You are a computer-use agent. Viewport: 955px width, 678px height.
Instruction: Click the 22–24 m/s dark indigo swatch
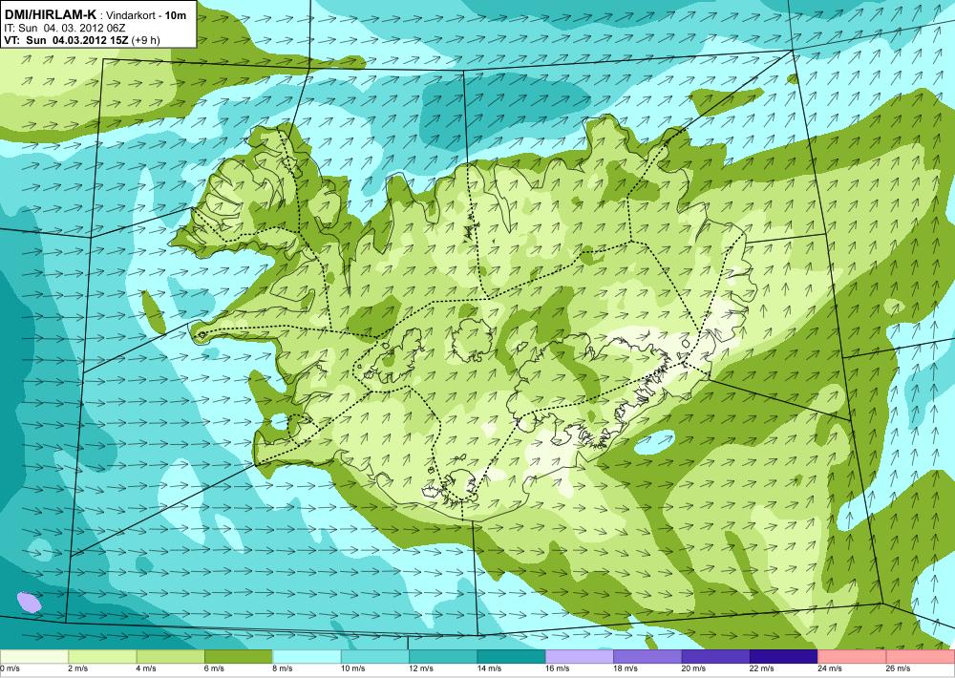[x=784, y=657]
